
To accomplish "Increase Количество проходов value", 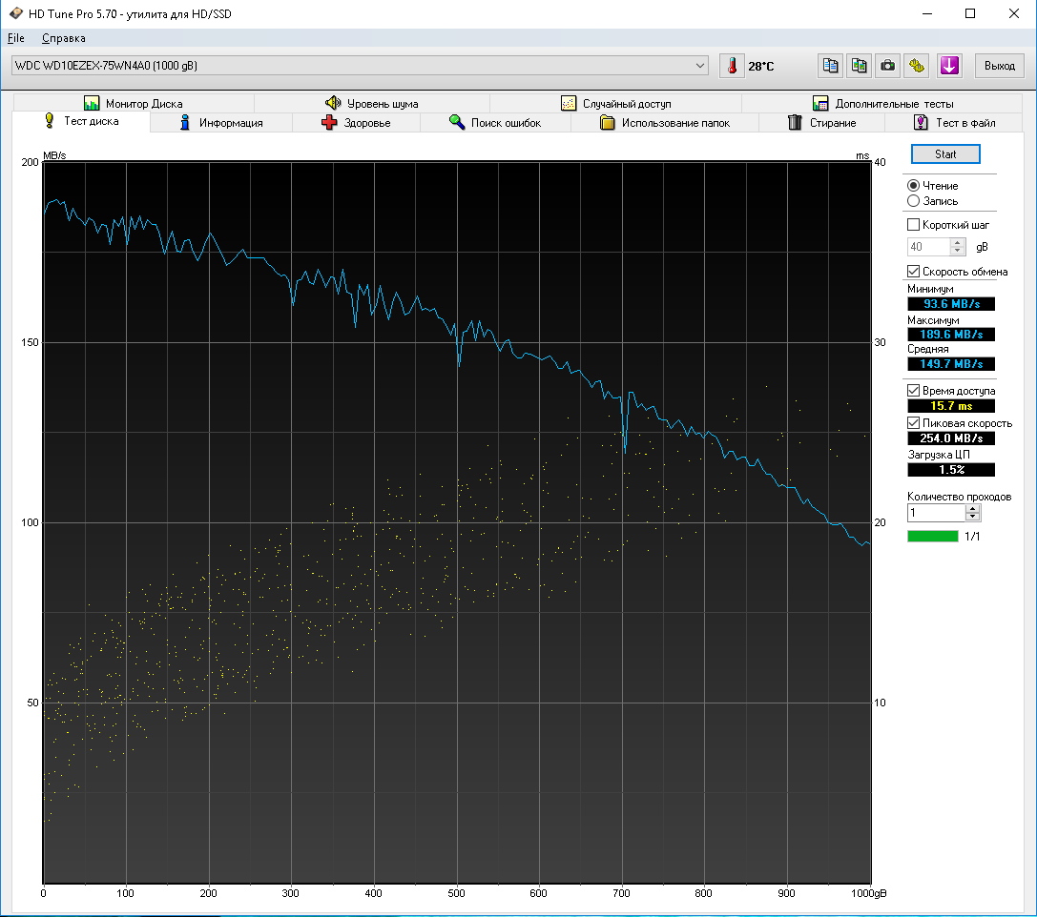I will pos(972,509).
